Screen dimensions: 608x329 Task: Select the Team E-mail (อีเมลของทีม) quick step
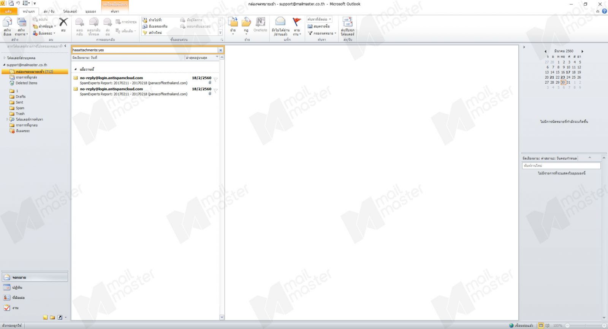[x=155, y=26]
